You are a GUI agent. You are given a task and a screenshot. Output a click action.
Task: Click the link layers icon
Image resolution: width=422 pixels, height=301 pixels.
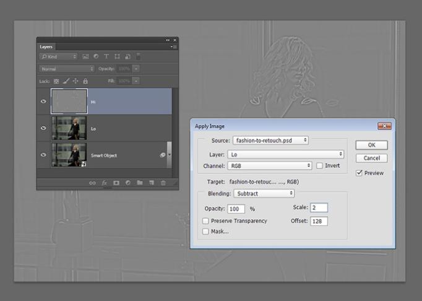[92, 183]
